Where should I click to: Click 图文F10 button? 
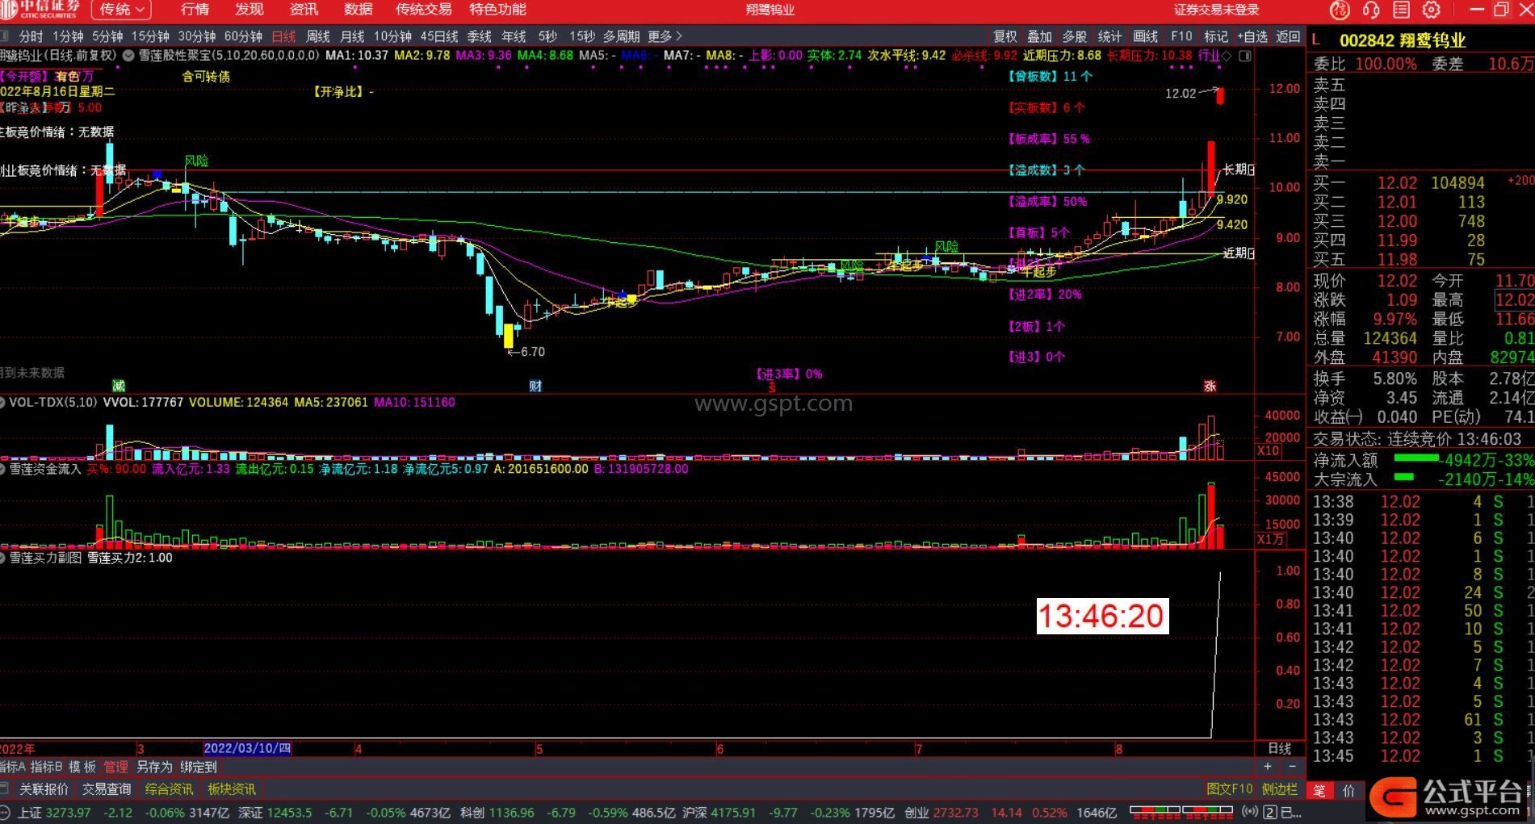[1230, 788]
